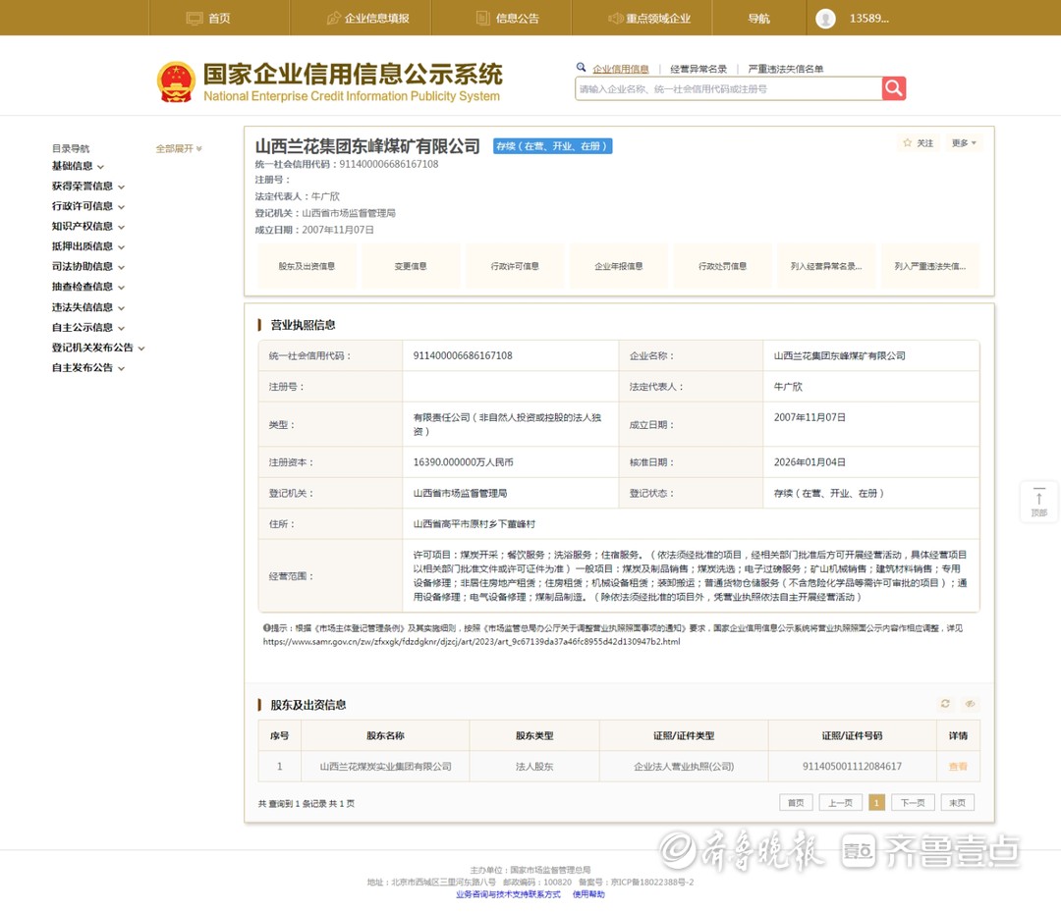Select the 经营异常名录 search tab

(698, 69)
